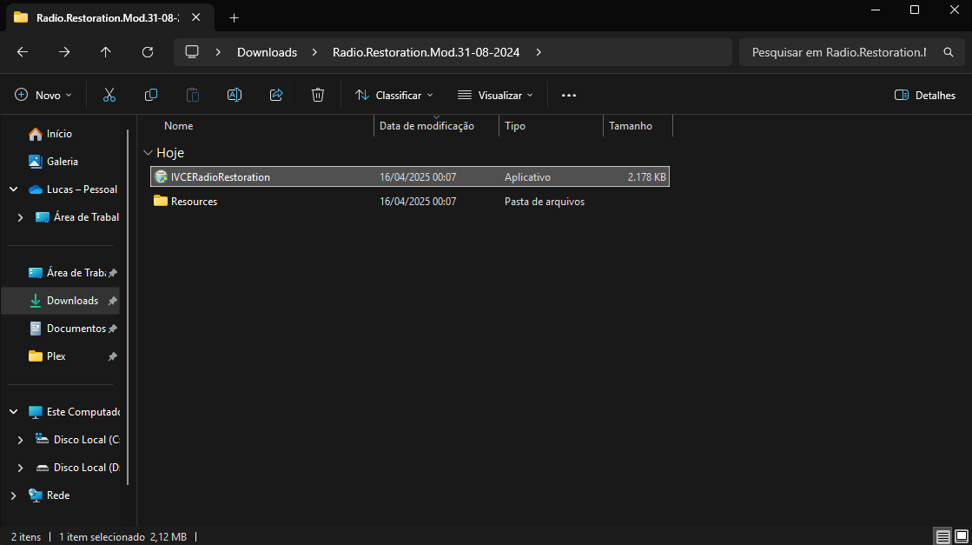
Task: Click chevron after Radio.Restoration.Mod.31-08-2024 in address bar
Action: [x=539, y=52]
